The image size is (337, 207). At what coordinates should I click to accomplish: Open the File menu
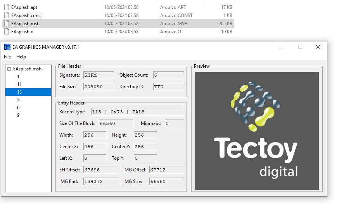[7, 57]
